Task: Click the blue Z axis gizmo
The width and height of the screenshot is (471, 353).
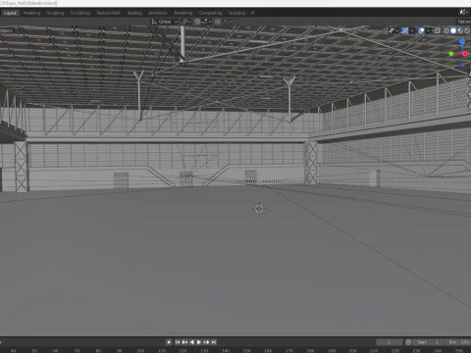Action: 462,41
